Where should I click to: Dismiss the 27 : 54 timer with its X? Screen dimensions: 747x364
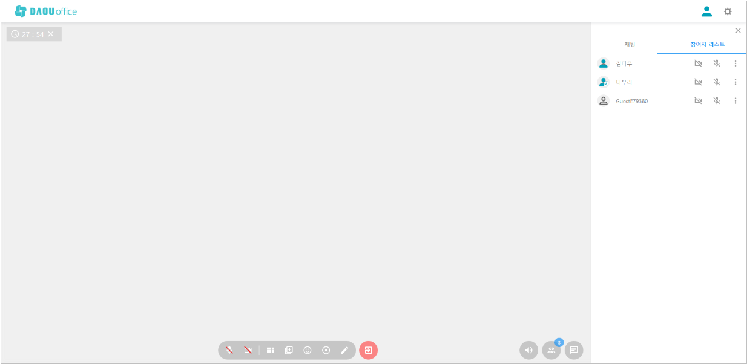point(51,34)
